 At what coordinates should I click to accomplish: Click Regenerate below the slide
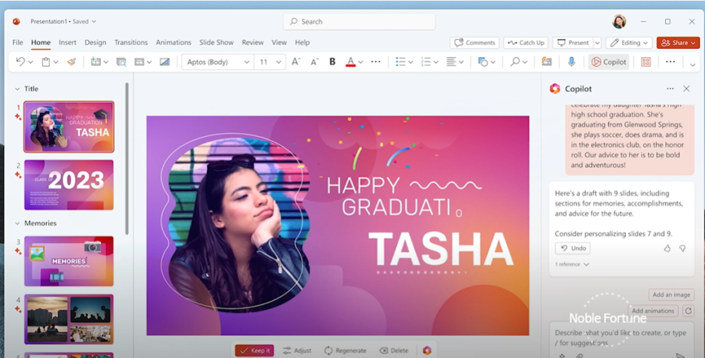(345, 350)
